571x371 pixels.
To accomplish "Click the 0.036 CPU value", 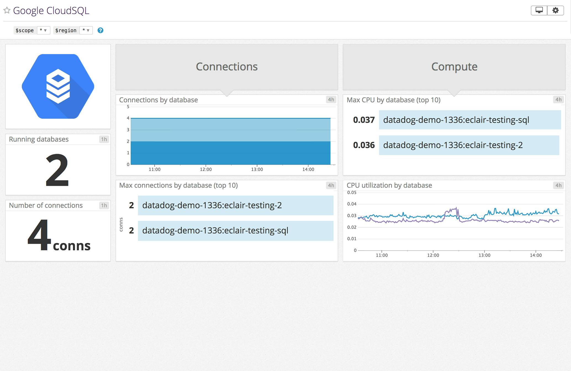I will (364, 145).
